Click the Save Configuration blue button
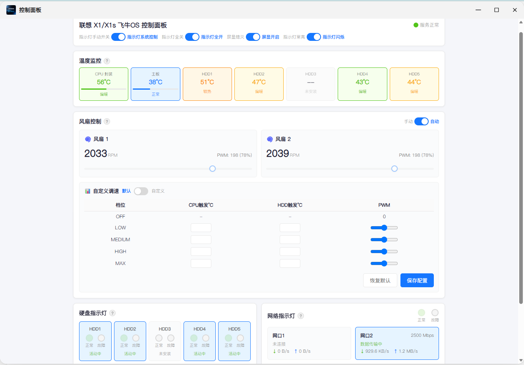The image size is (524, 365). point(417,280)
